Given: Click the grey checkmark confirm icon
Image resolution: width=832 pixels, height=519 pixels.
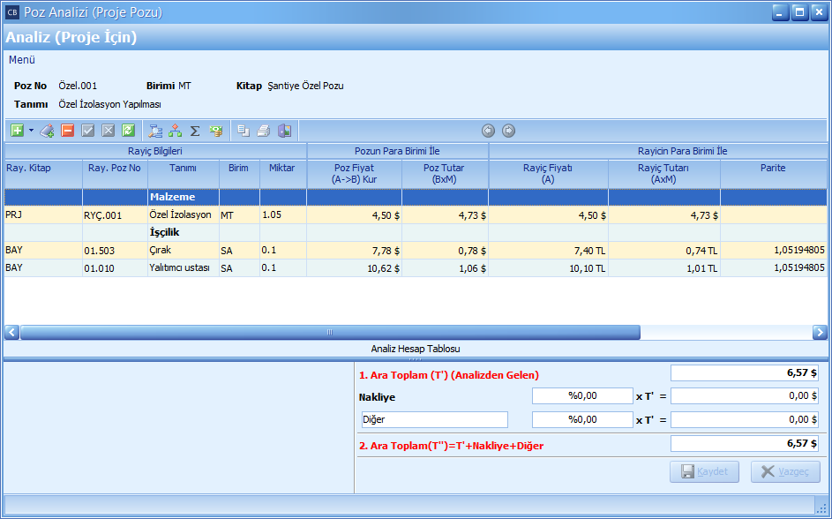Looking at the screenshot, I should tap(88, 131).
